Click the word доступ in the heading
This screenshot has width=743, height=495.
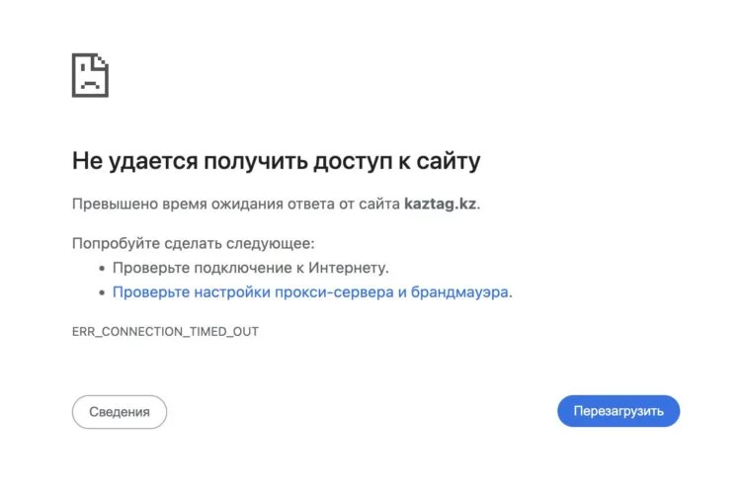click(353, 161)
